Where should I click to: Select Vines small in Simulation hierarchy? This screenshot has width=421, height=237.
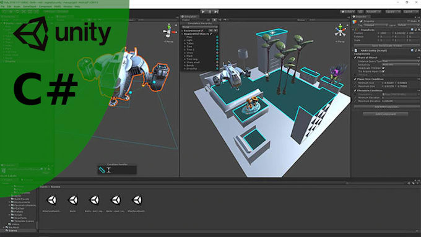[x=193, y=62]
